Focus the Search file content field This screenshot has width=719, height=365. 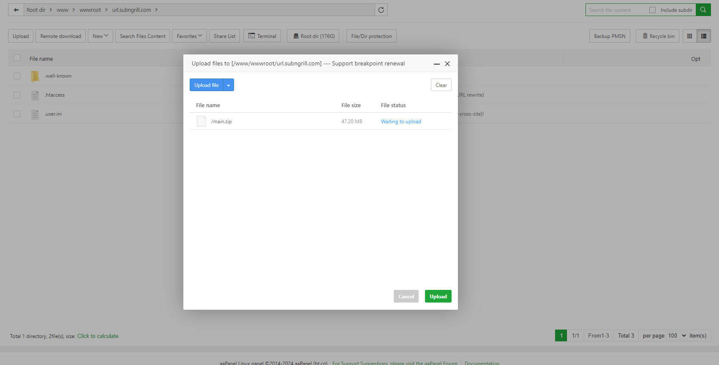615,10
